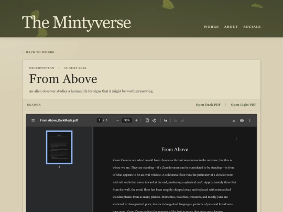Click the undo arrow in PDF toolbar
Screen dimensions: 283x212
pyautogui.click(x=176, y=120)
